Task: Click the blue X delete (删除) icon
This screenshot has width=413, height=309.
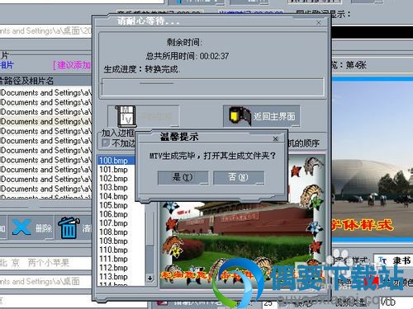Action: pos(21,227)
